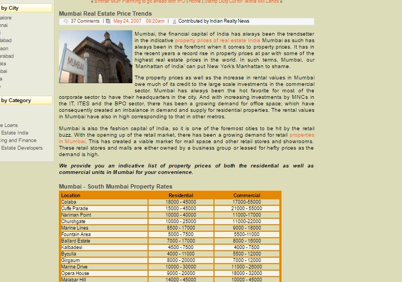The height and width of the screenshot is (282, 402).
Task: Select the Residential column header
Action: click(181, 196)
